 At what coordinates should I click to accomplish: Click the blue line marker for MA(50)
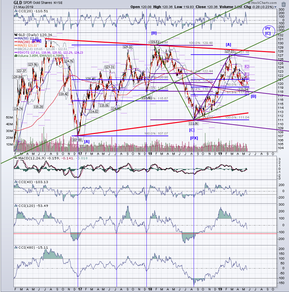click(16, 38)
